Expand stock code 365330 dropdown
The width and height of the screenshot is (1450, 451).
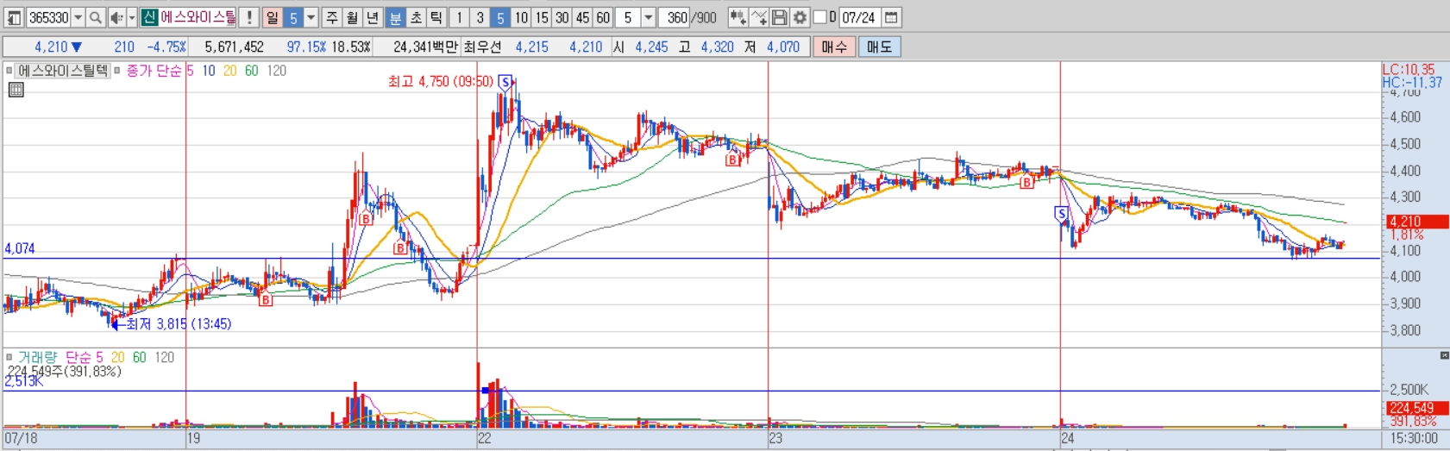coord(78,17)
